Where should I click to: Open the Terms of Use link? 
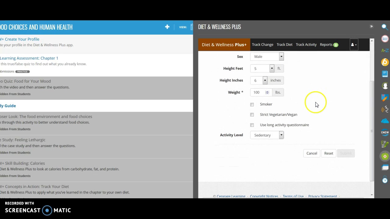293,196
